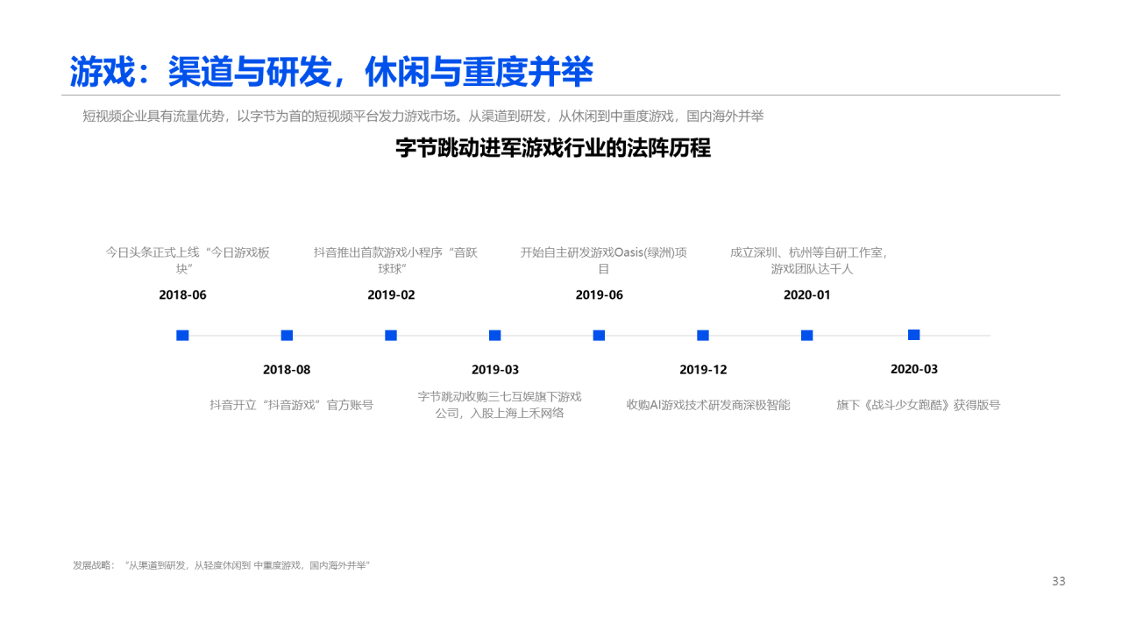Click the page number 33
1122x631 pixels.
(x=1058, y=581)
